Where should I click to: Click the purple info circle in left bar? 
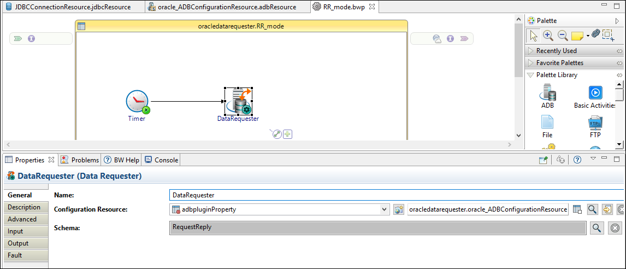click(x=32, y=39)
